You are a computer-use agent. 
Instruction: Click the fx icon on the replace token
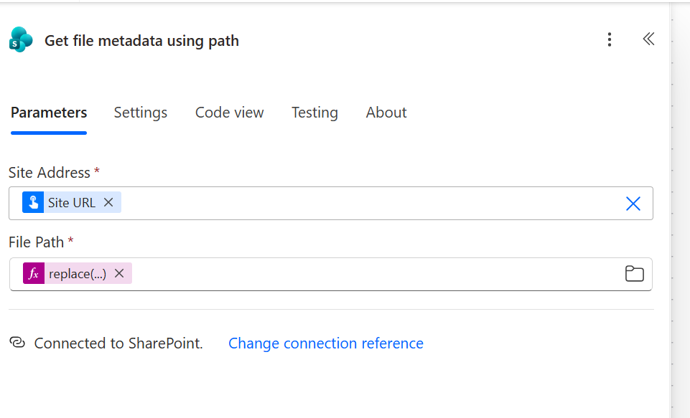(x=34, y=273)
